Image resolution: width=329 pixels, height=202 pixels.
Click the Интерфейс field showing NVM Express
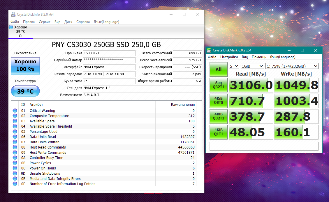(x=109, y=67)
